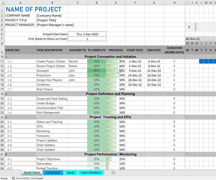Select phase number 1.6 cell
This screenshot has width=216, height=180.
(20, 85)
